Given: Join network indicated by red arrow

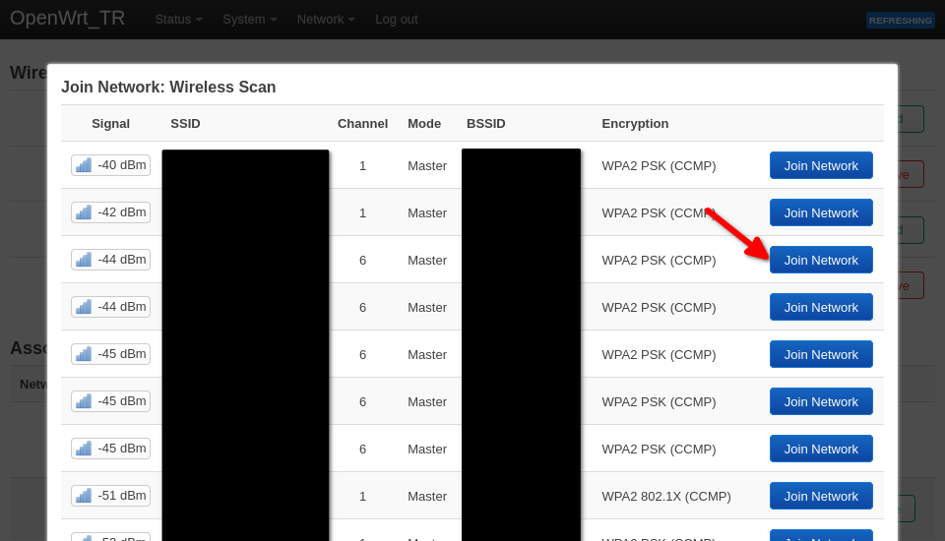Looking at the screenshot, I should [820, 260].
